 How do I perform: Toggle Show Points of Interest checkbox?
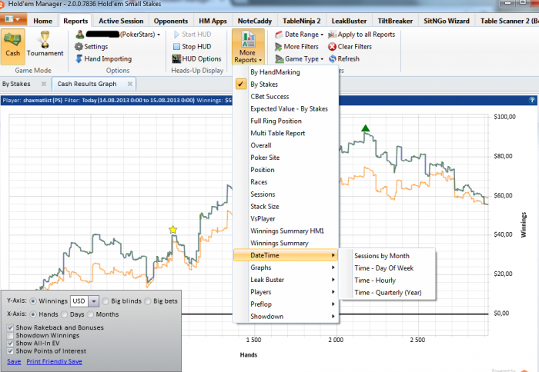[x=10, y=351]
